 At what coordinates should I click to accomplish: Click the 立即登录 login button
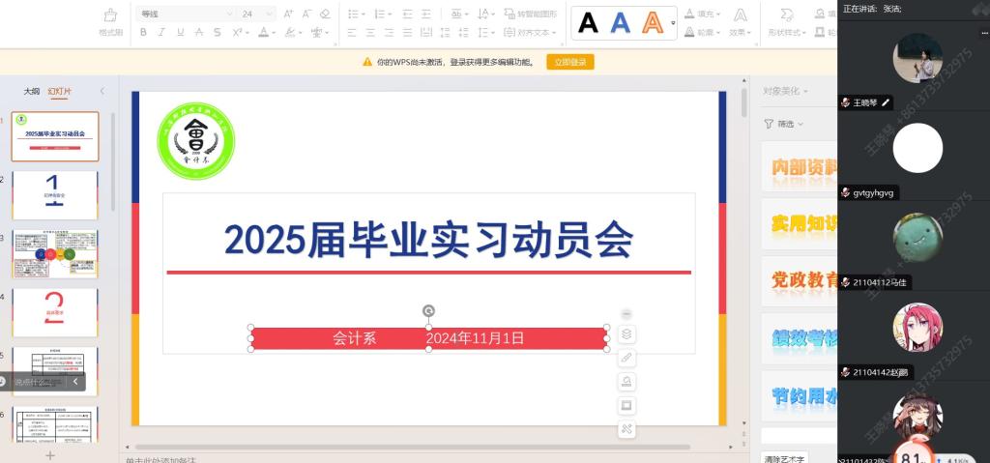pos(569,62)
